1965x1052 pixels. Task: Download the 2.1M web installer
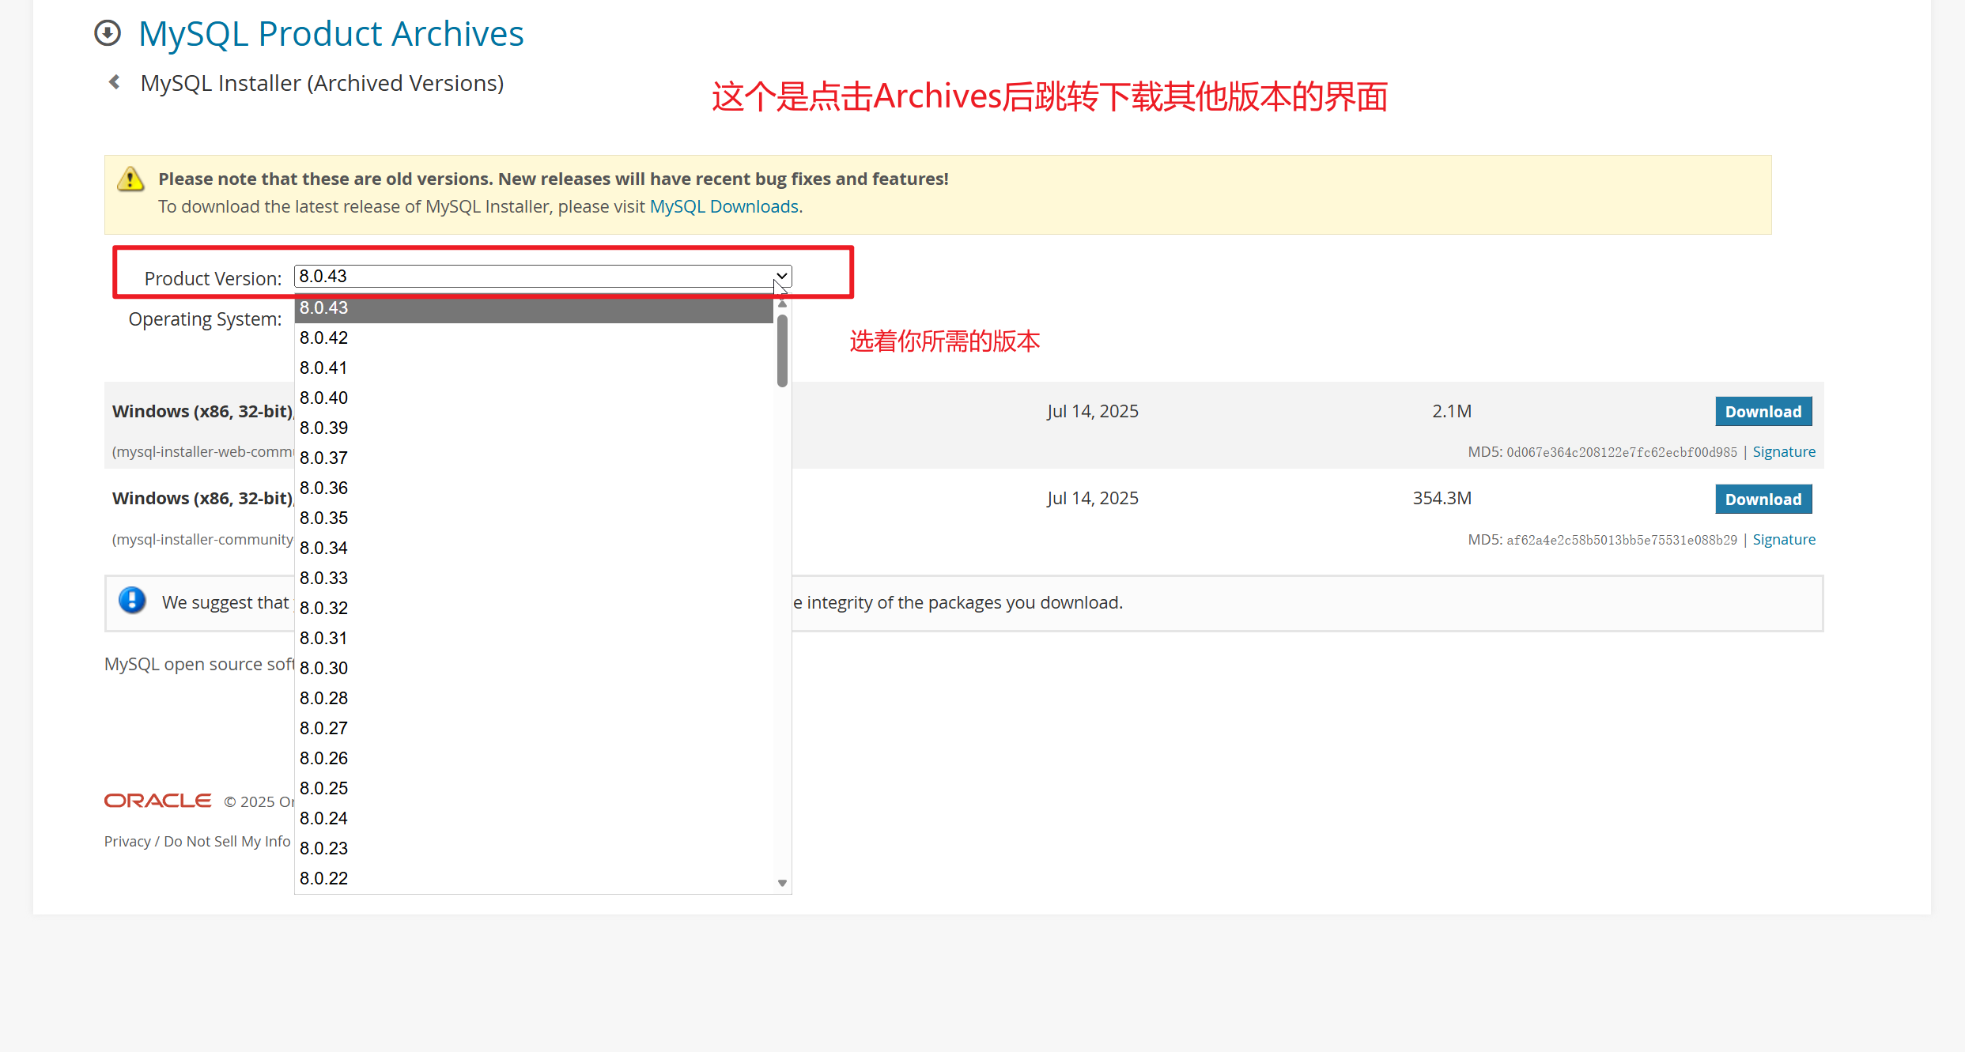pyautogui.click(x=1763, y=412)
